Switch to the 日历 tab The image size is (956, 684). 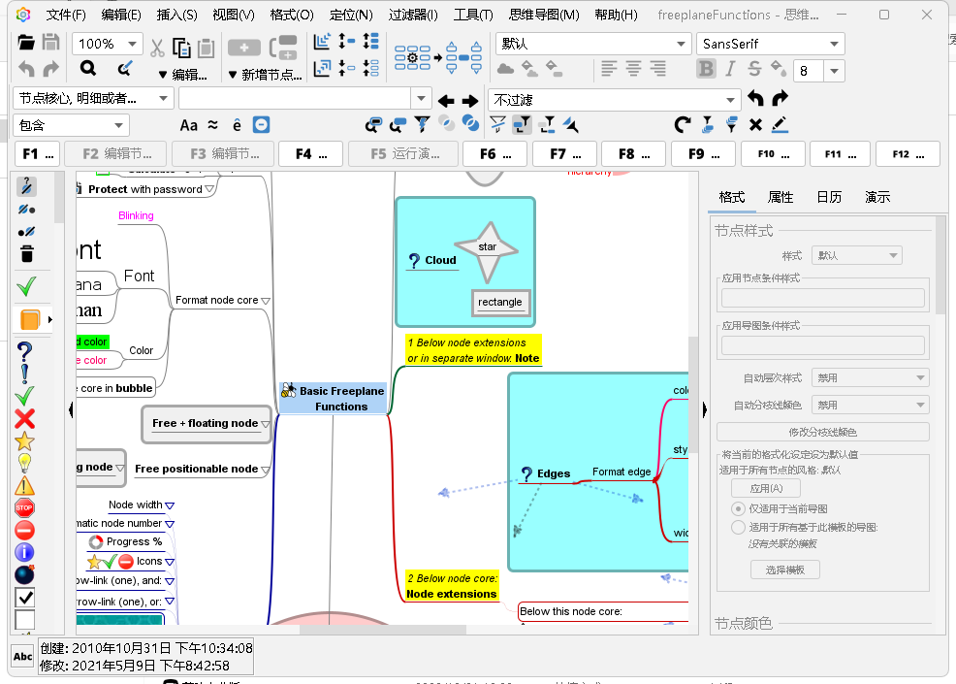(828, 197)
